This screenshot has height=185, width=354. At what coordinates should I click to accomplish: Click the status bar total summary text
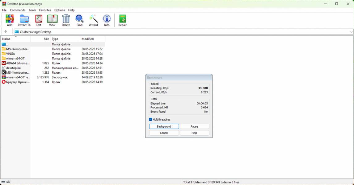211,182
